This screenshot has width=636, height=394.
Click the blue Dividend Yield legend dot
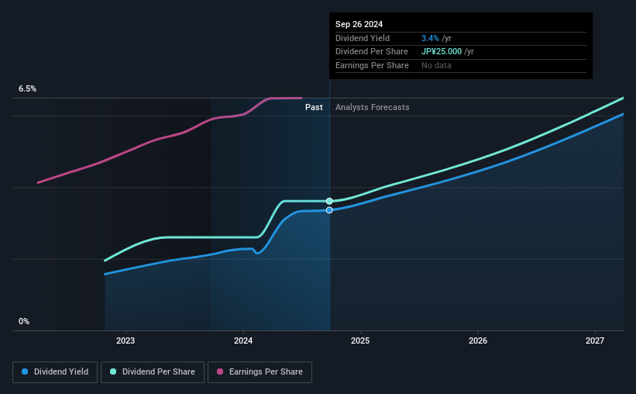pos(25,372)
